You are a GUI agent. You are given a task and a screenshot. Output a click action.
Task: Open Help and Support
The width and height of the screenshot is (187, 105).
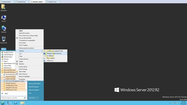[x=34, y=90]
